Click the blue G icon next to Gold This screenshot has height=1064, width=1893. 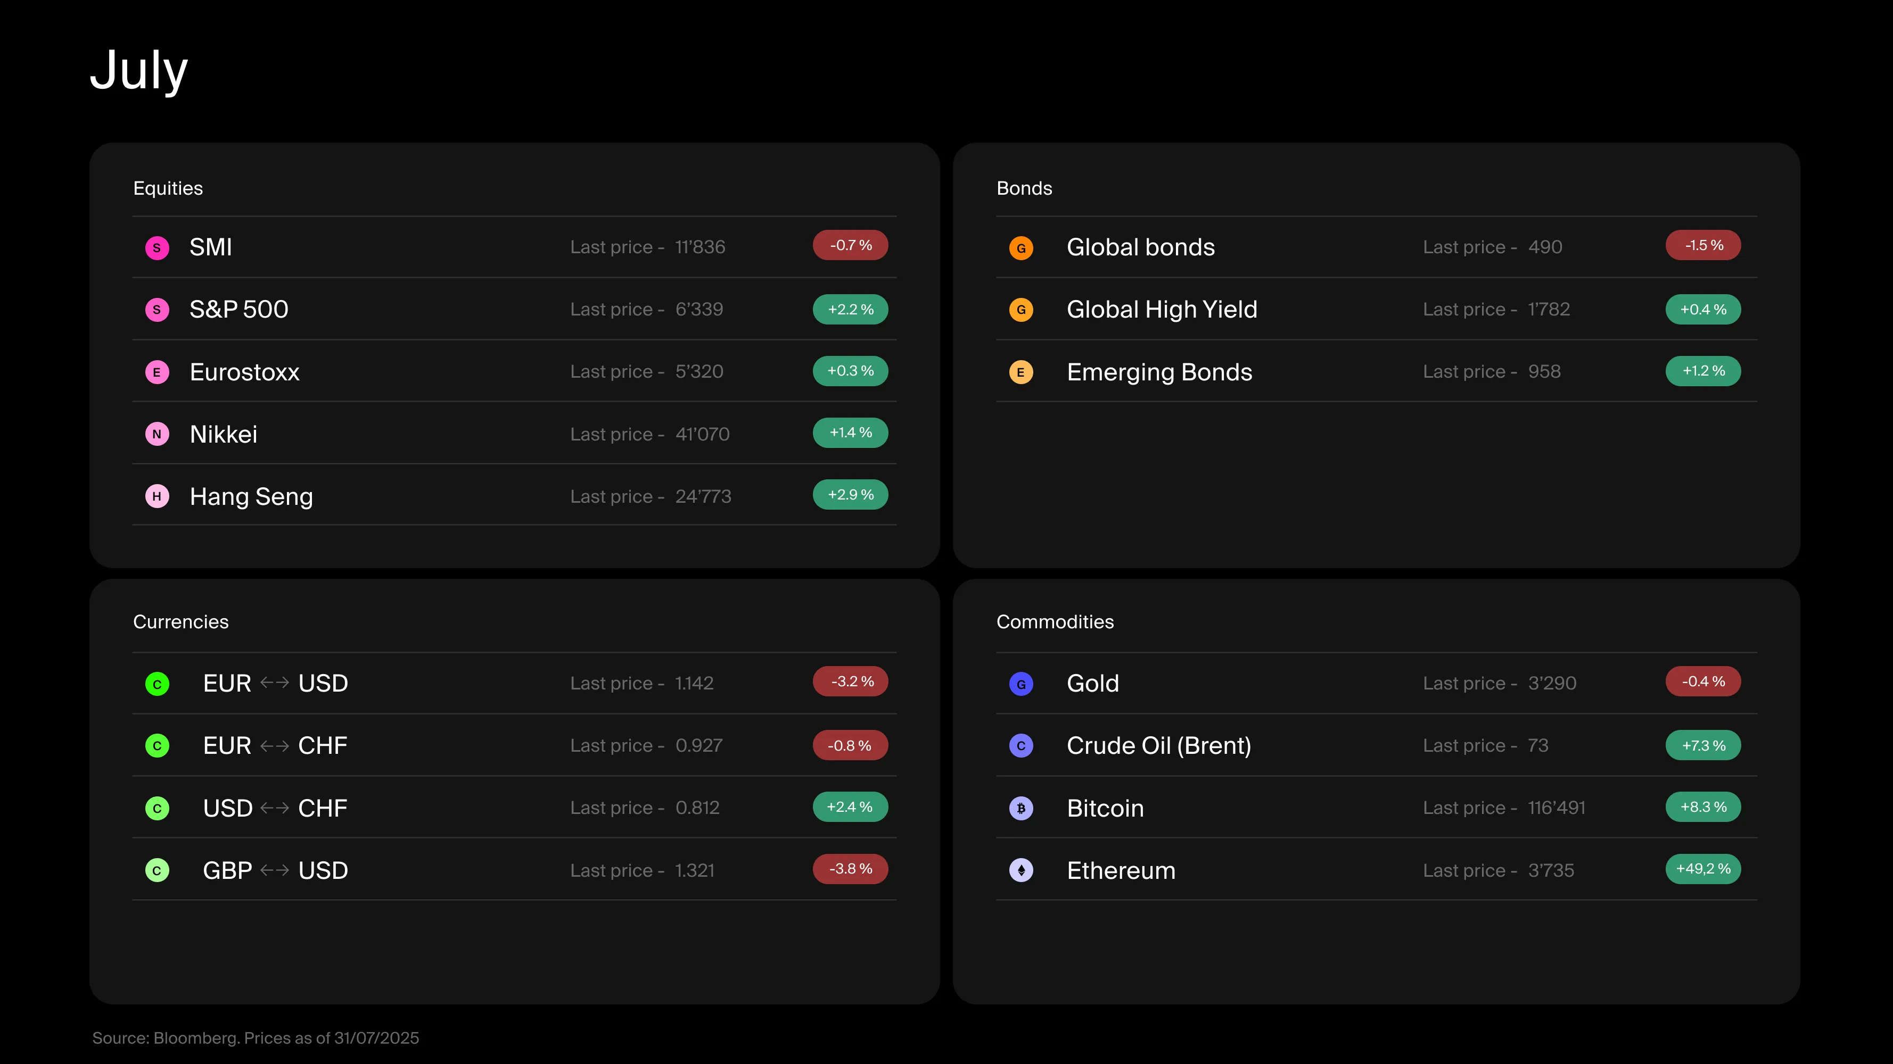[1020, 684]
